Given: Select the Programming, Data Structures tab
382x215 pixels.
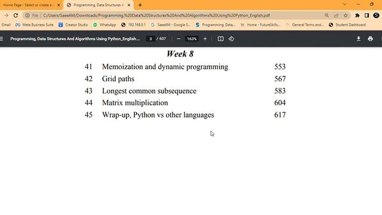Looking at the screenshot, I should [x=98, y=5].
